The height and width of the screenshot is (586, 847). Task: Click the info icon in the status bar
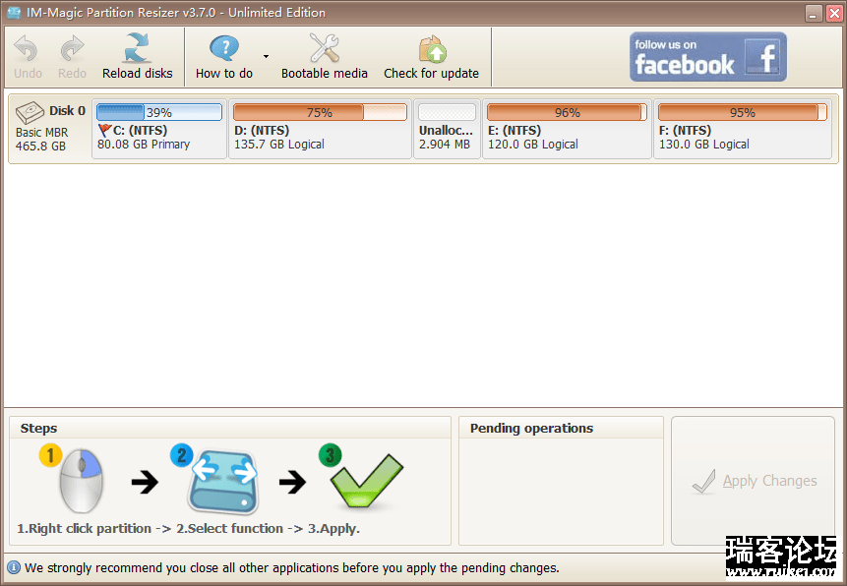[x=14, y=567]
